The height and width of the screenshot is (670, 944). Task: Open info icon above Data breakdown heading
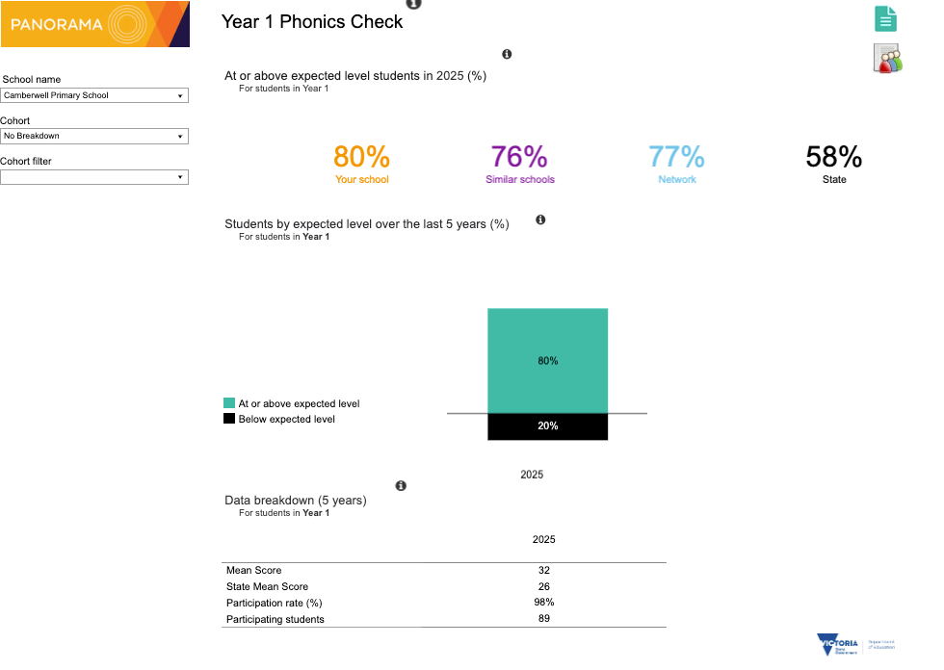[401, 486]
